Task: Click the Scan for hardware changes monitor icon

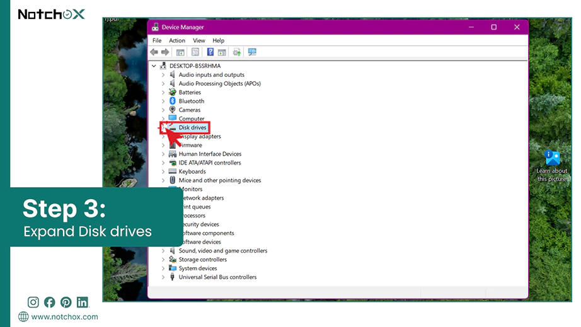Action: 252,52
